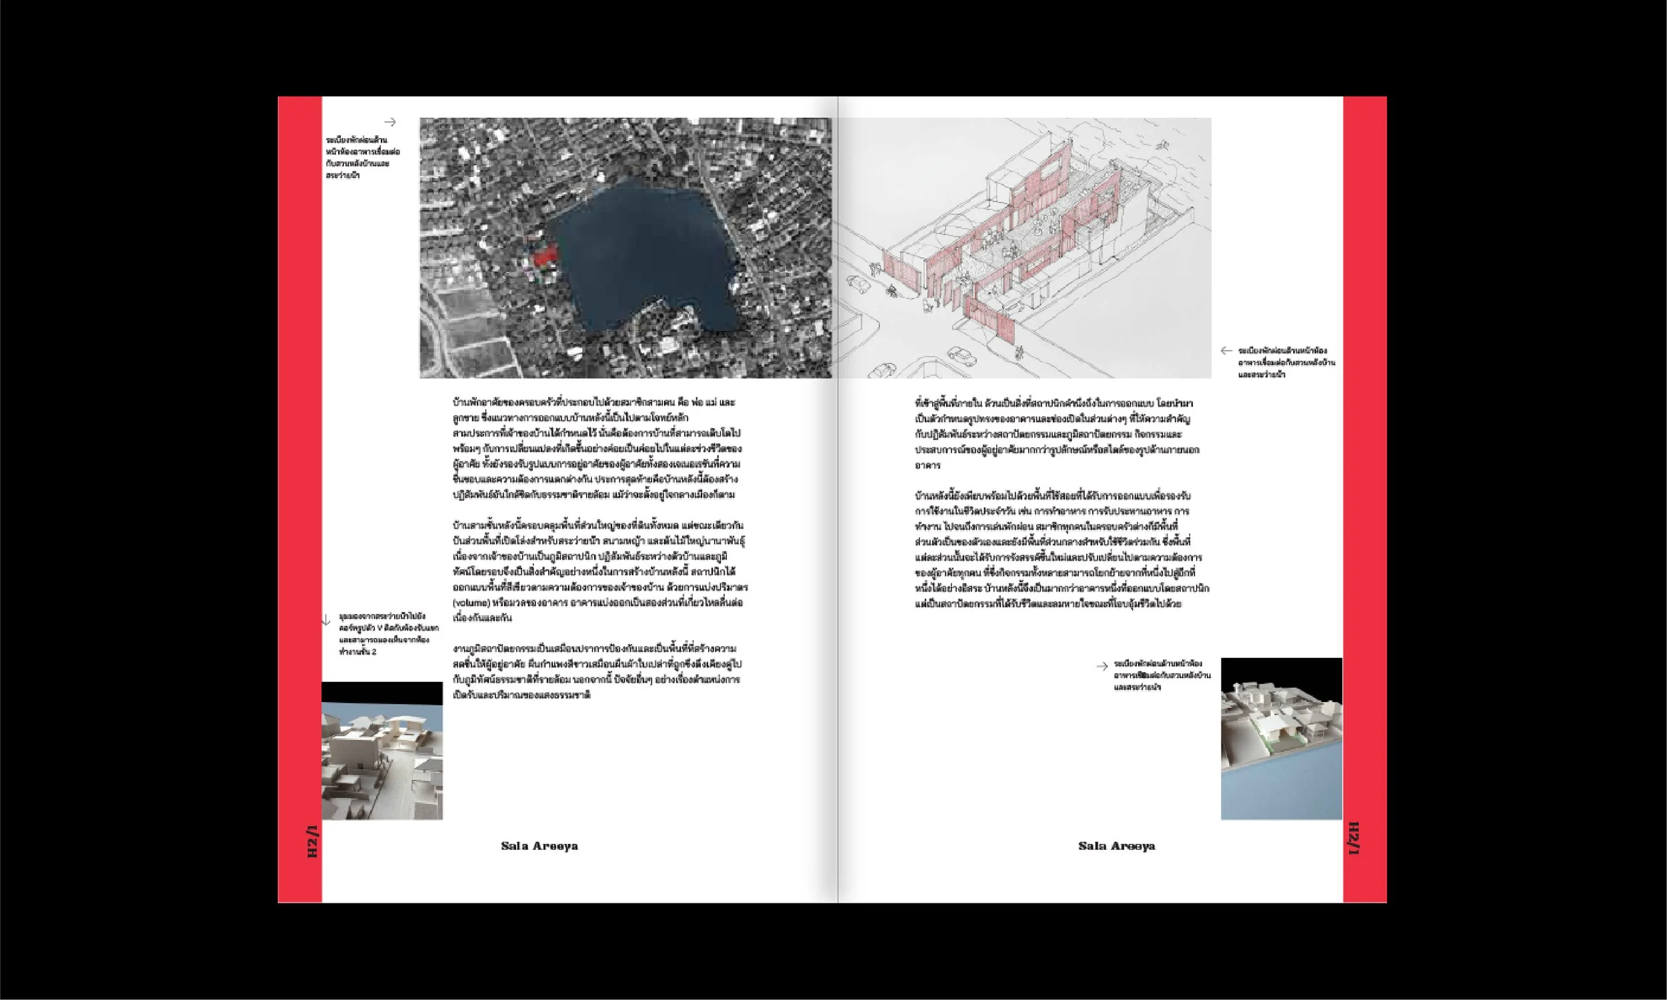Click the caption text above left model photo
The image size is (1667, 1000).
(x=388, y=634)
